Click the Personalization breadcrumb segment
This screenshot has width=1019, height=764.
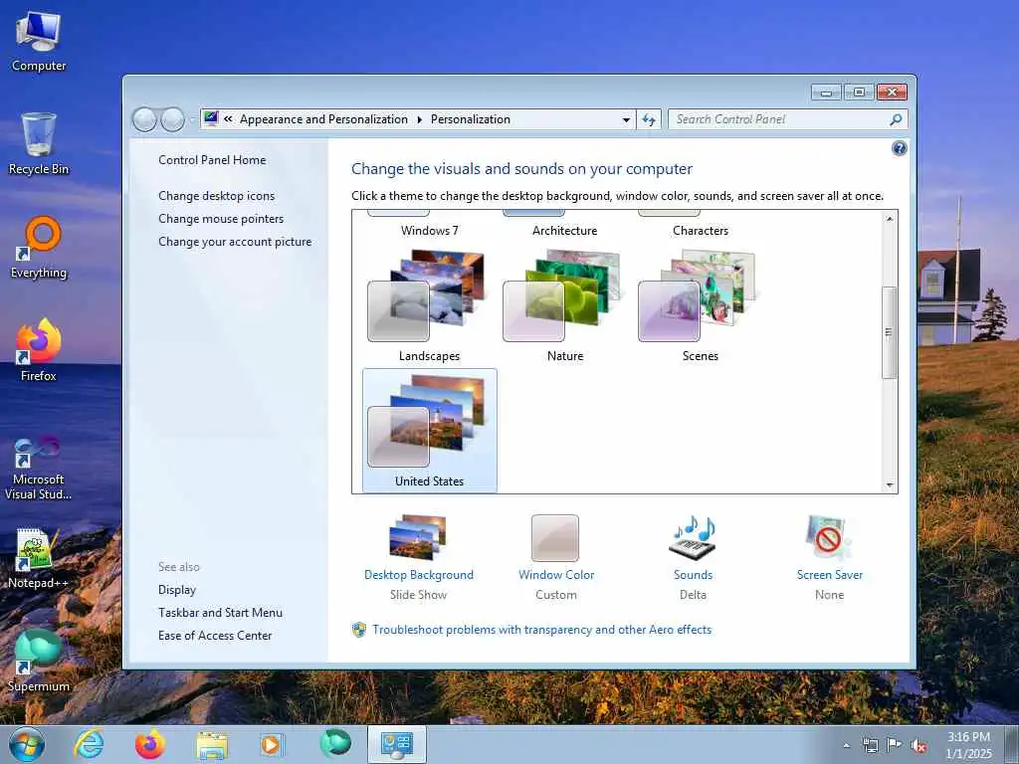pos(471,119)
